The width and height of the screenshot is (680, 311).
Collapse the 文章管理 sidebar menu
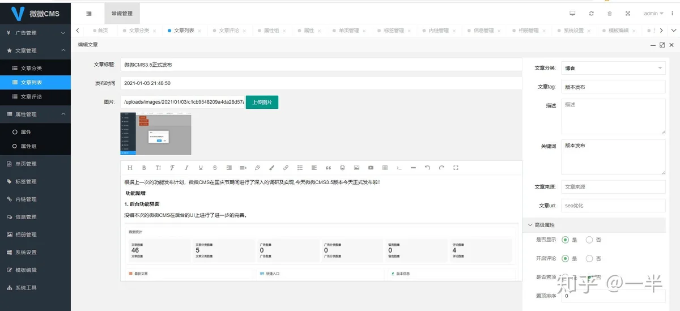[x=35, y=50]
